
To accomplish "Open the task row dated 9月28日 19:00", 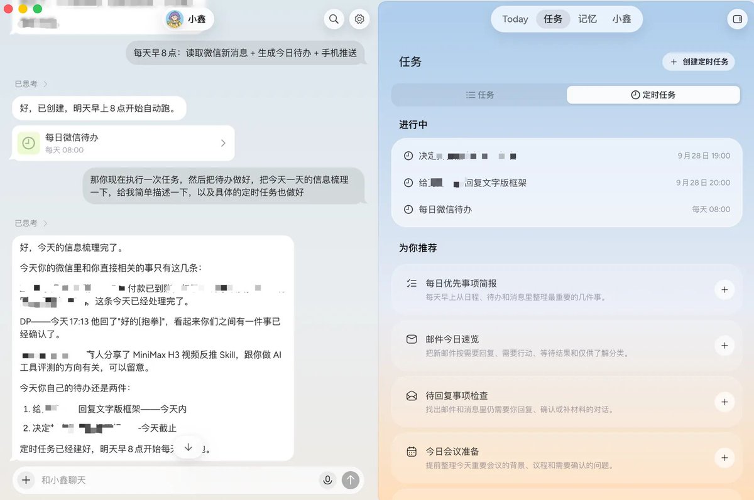I will point(567,156).
